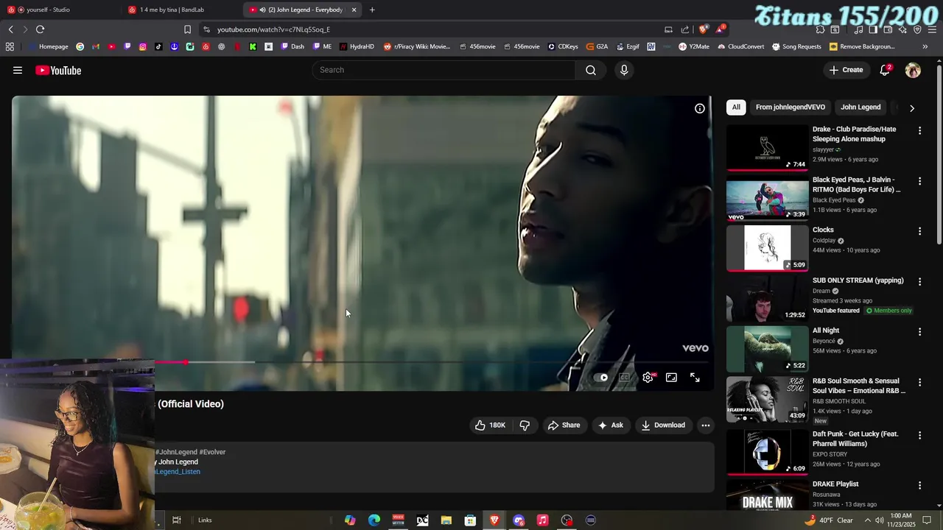The image size is (943, 530).
Task: Click the Share button
Action: (x=564, y=425)
